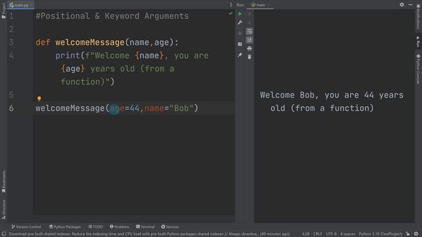This screenshot has height=237, width=422.
Task: Open the Problems tool window
Action: pyautogui.click(x=119, y=226)
